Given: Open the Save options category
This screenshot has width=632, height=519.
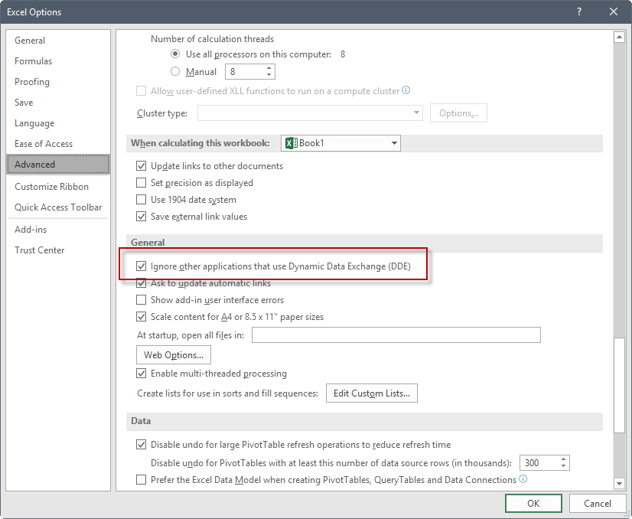Looking at the screenshot, I should pyautogui.click(x=58, y=103).
